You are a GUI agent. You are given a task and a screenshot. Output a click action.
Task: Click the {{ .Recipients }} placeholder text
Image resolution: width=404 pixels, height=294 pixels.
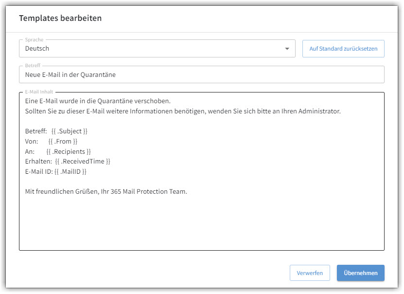coord(69,151)
